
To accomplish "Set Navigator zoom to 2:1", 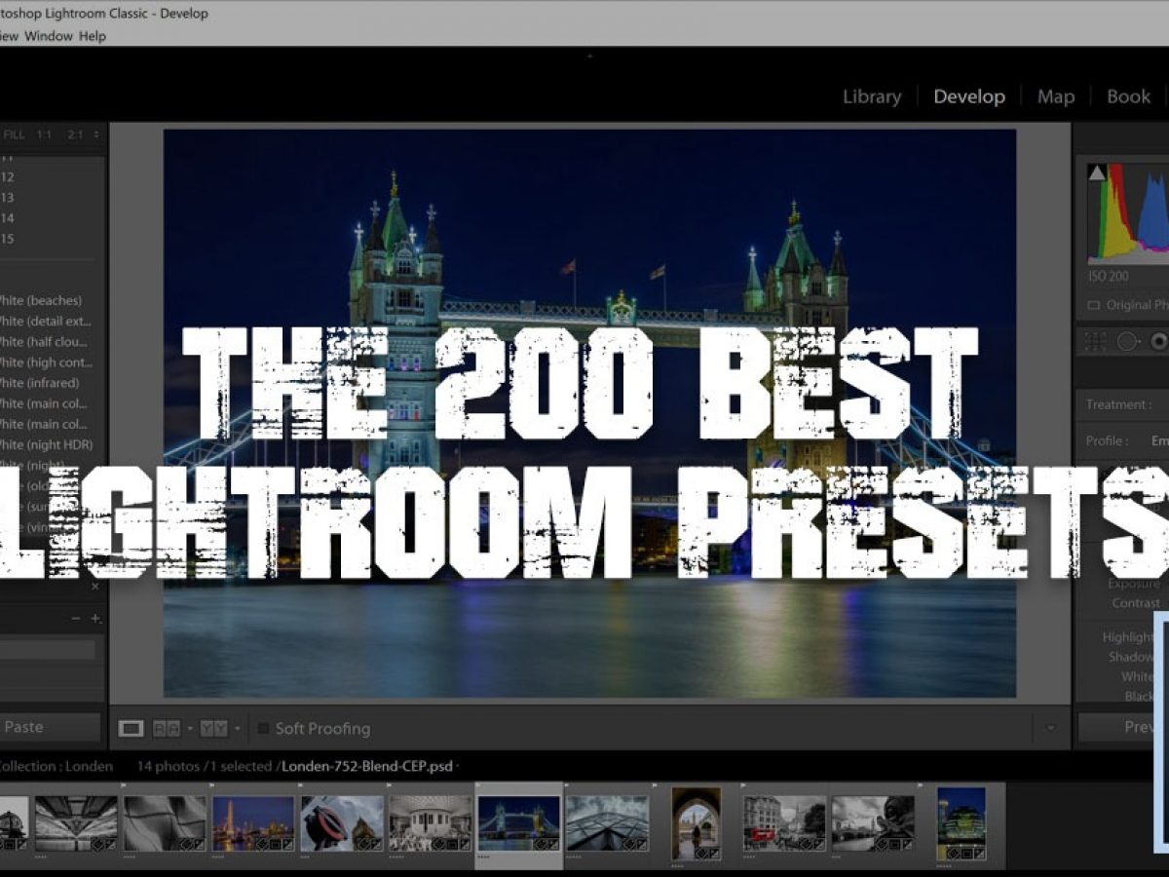I will point(75,134).
